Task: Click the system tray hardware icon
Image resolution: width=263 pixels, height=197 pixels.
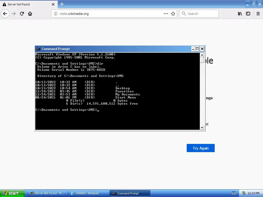Action: pyautogui.click(x=244, y=193)
